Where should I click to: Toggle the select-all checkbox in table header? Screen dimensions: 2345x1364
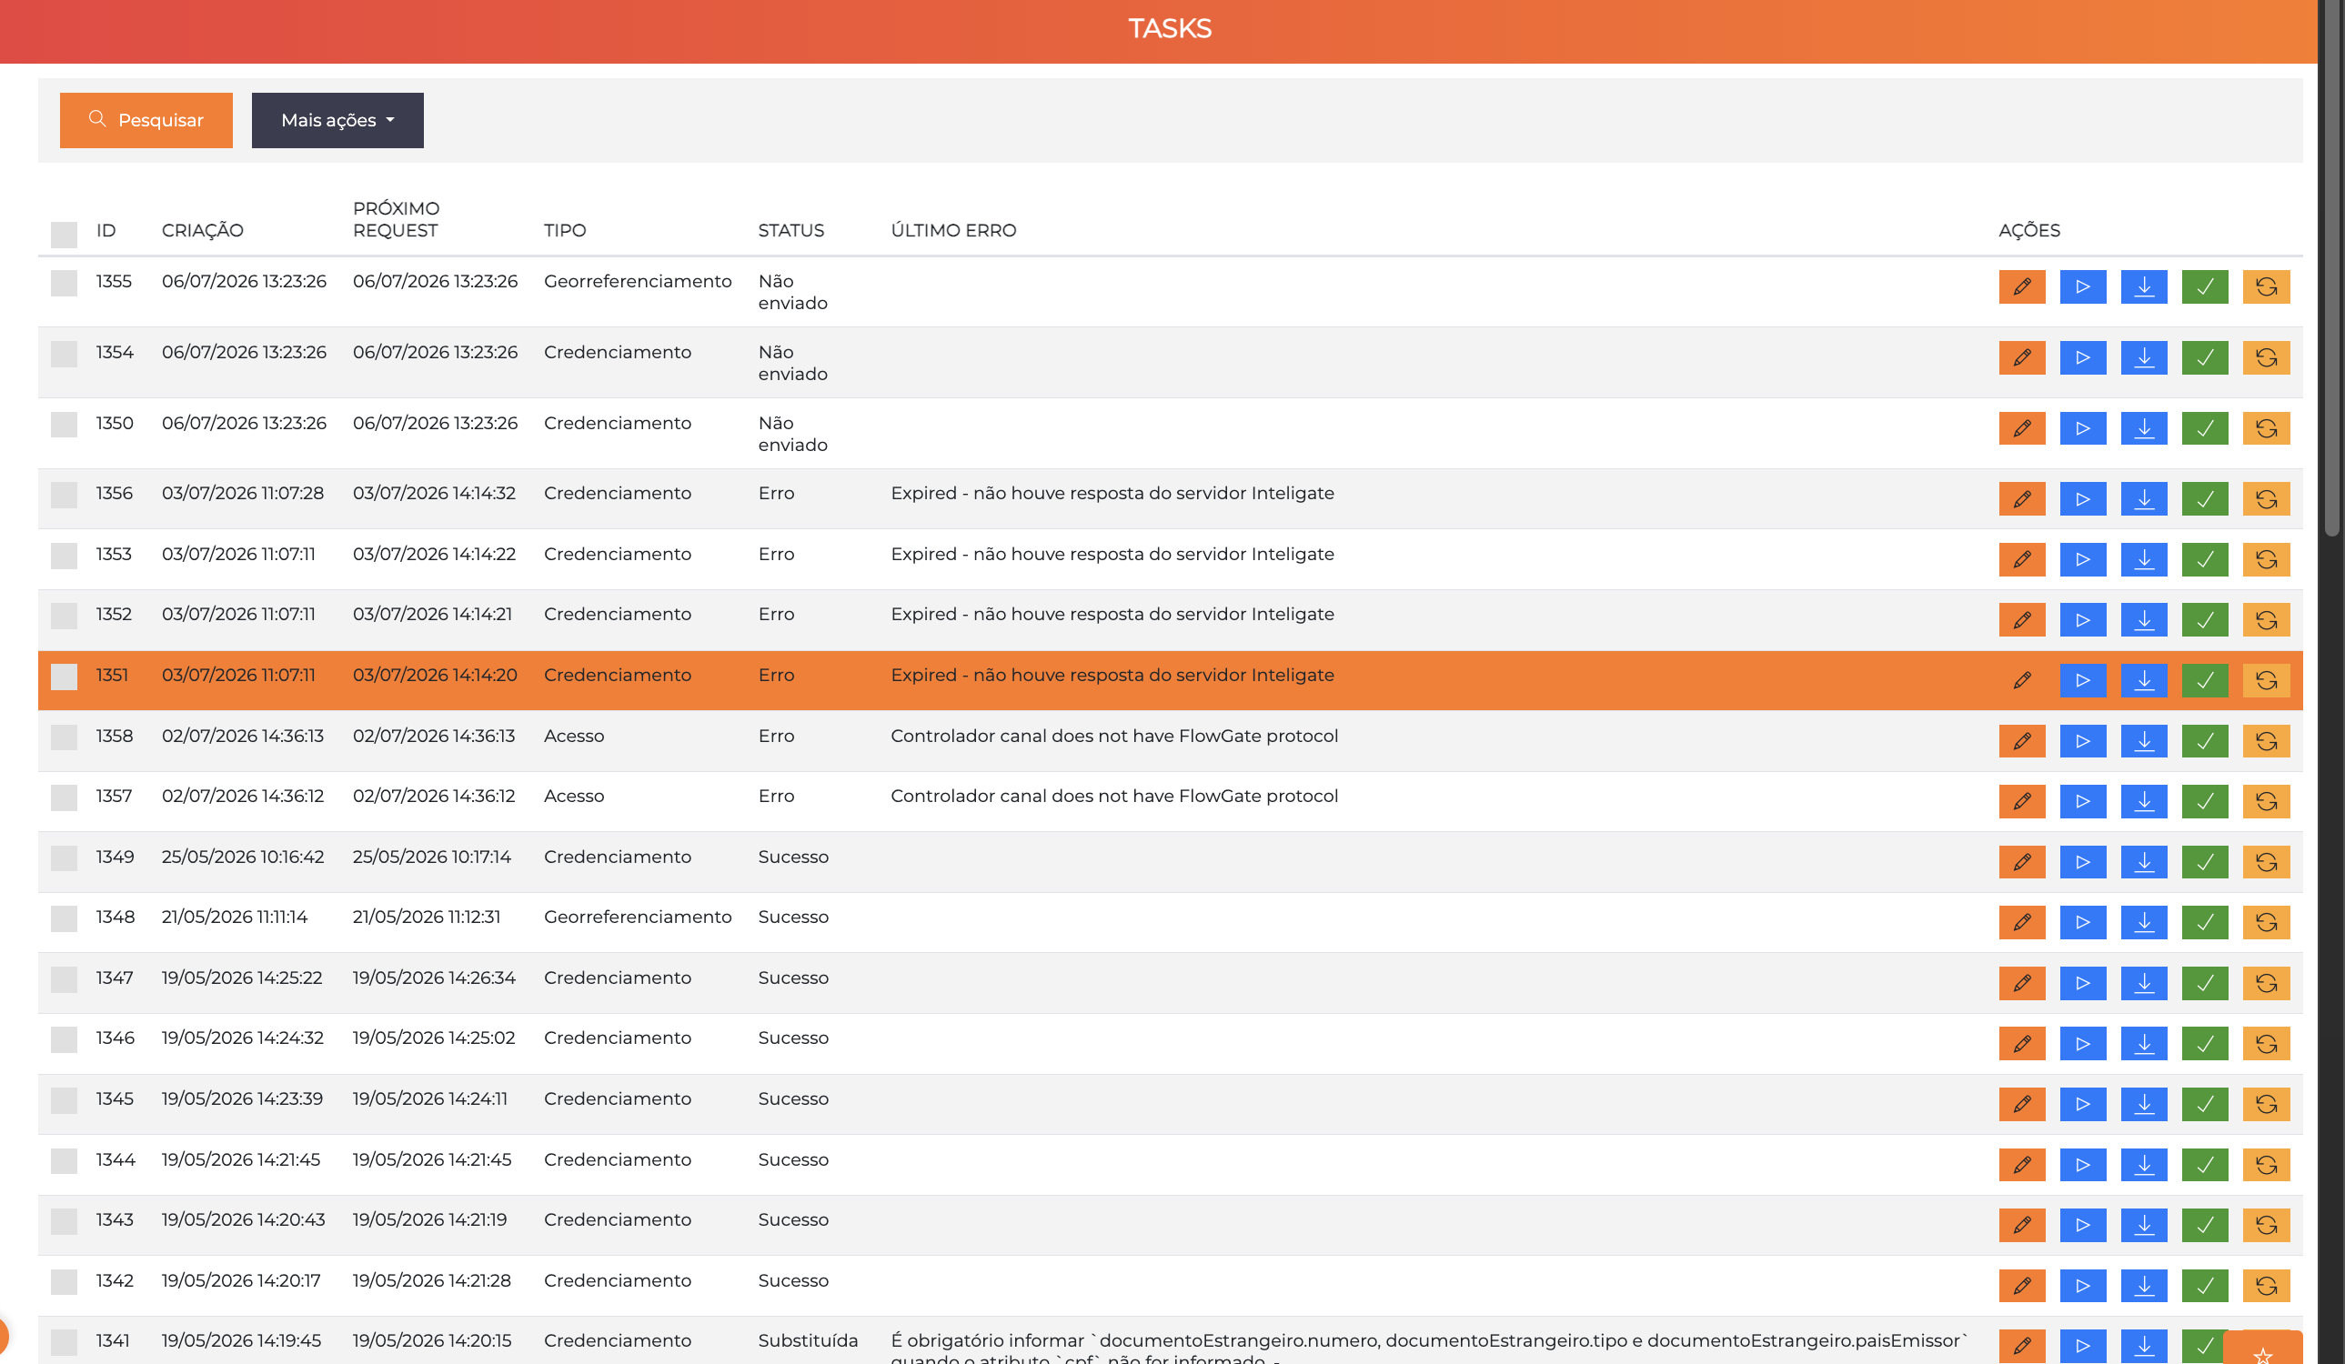pyautogui.click(x=64, y=234)
